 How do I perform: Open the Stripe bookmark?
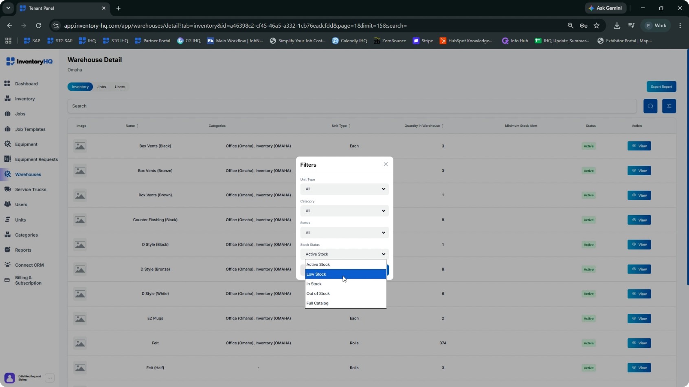[x=423, y=41]
